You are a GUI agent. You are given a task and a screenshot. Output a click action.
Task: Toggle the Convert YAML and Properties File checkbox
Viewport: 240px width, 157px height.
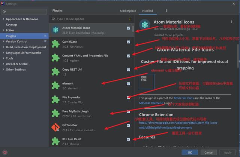(x=128, y=56)
